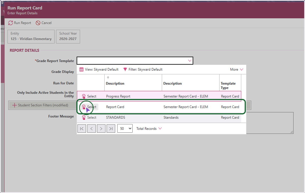Screen dimensions: 305x193
Task: Expand Total Records chevron
Action: pyautogui.click(x=160, y=128)
